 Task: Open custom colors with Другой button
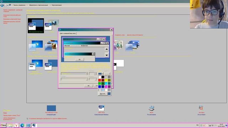coord(103,94)
